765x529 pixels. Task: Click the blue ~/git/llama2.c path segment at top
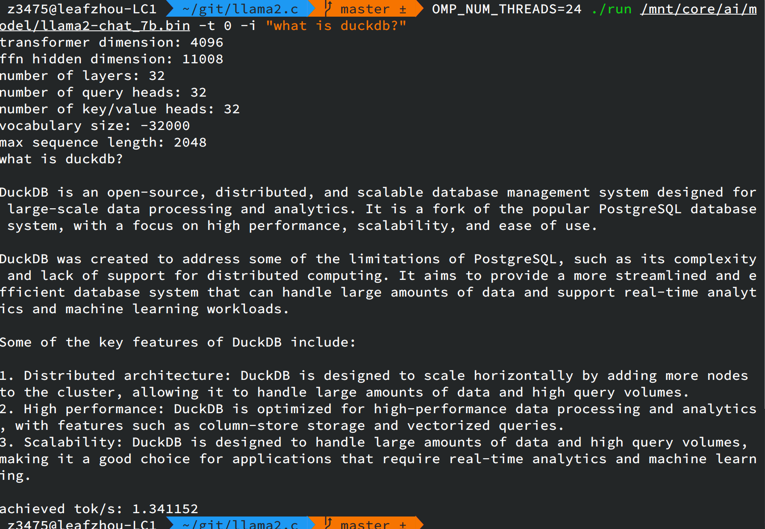(x=240, y=9)
